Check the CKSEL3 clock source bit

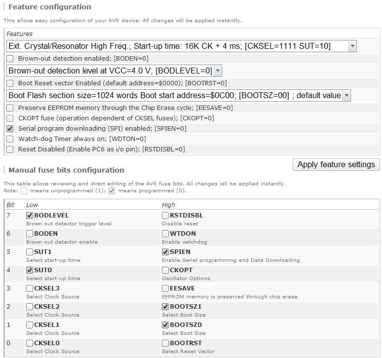click(x=30, y=288)
